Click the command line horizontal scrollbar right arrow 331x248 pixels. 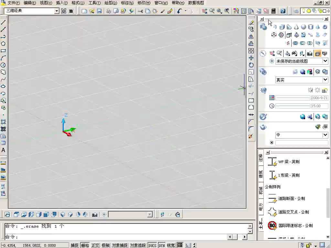tap(244, 237)
